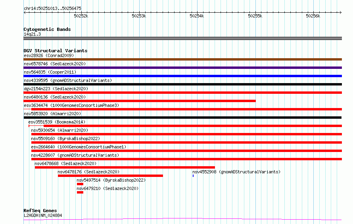Click the left arrow at ruler start
Viewport: 353px width, 224px height.
25,12
